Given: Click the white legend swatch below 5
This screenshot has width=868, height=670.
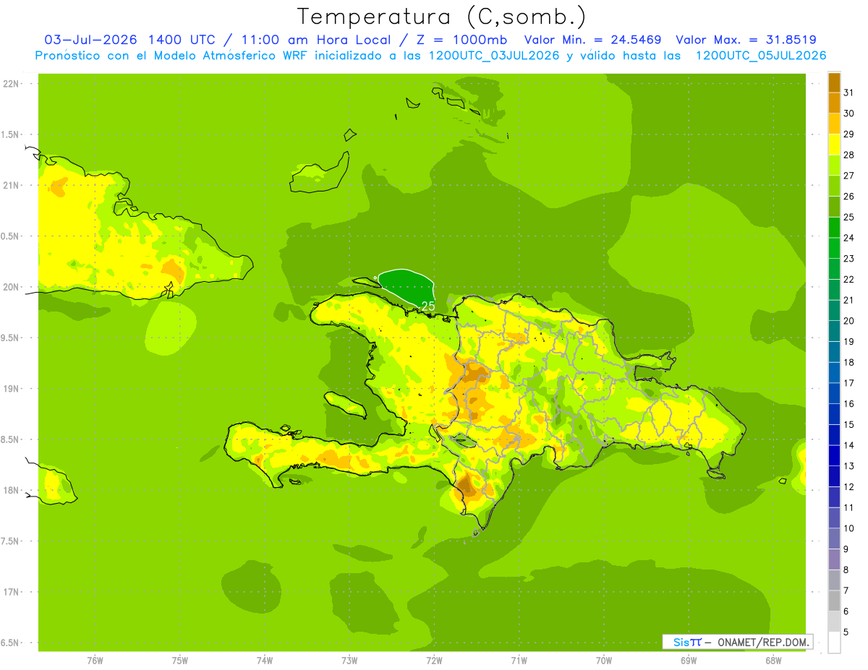Looking at the screenshot, I should click(x=834, y=643).
